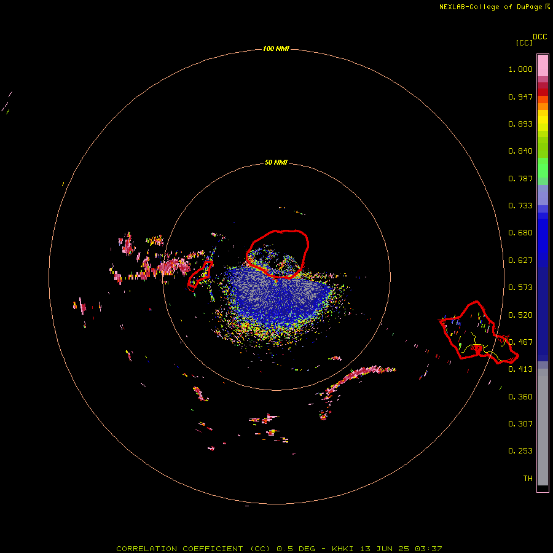
Task: Click the 0.307 legend value
Action: pos(520,424)
